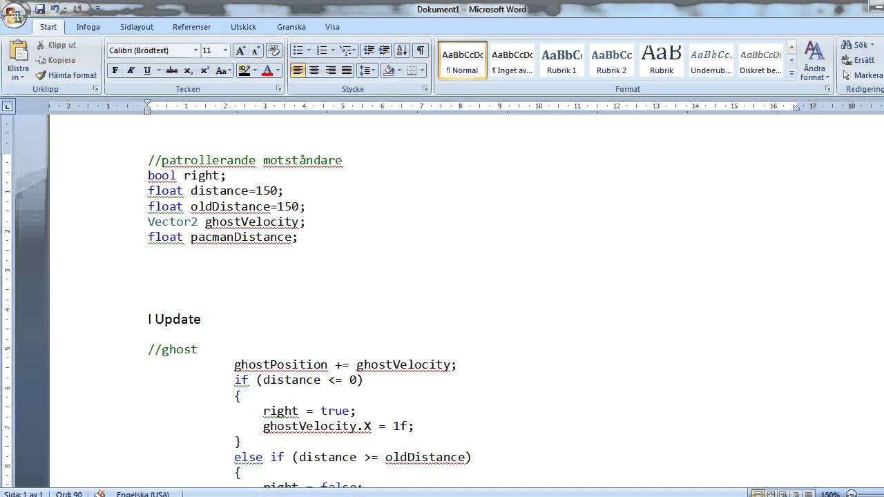Apply the Underrubrik style
Screen dimensions: 884x497
tap(711, 60)
